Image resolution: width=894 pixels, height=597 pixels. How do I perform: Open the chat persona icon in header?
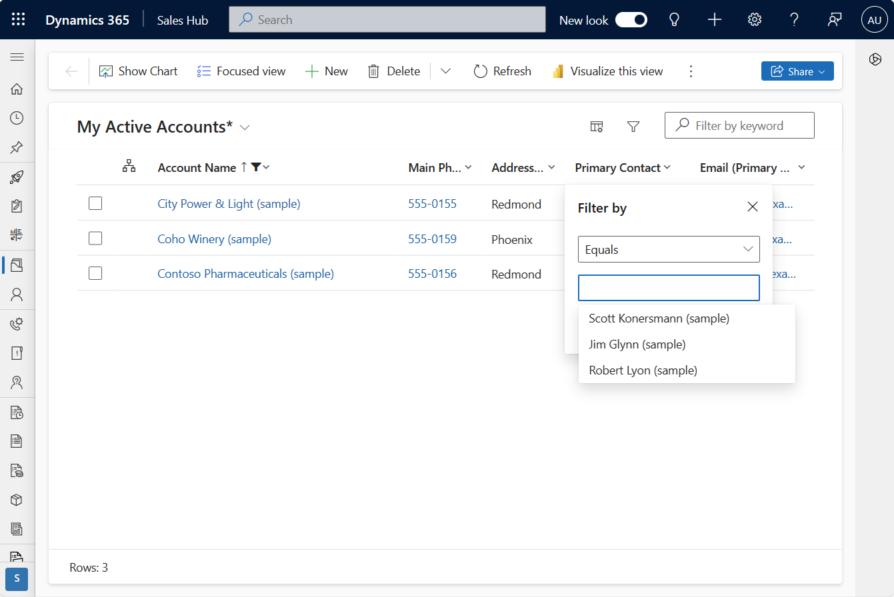(834, 20)
